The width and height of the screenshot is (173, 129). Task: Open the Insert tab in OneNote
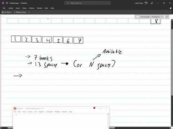[18, 8]
